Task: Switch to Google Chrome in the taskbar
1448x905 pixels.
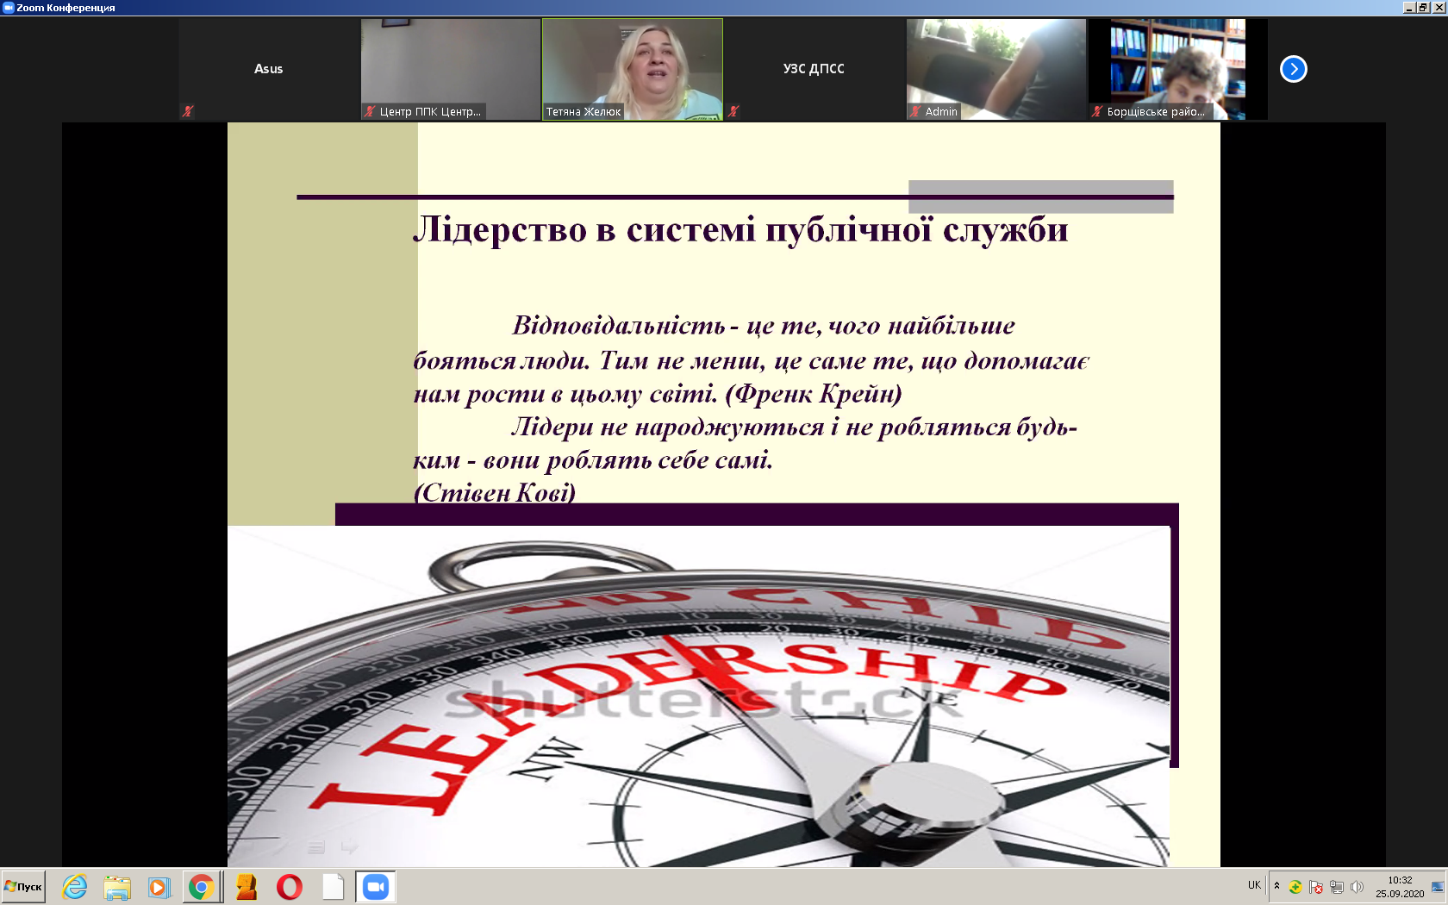Action: click(x=201, y=887)
